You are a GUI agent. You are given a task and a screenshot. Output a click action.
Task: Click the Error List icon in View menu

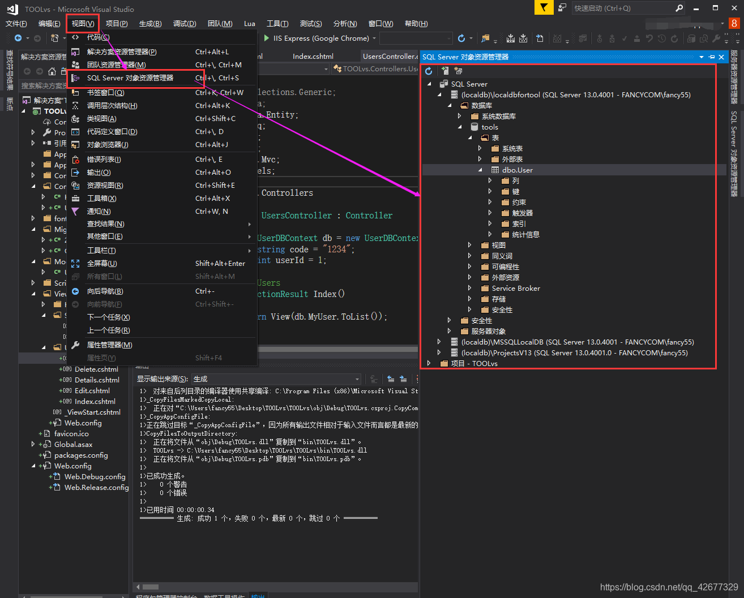click(x=75, y=160)
